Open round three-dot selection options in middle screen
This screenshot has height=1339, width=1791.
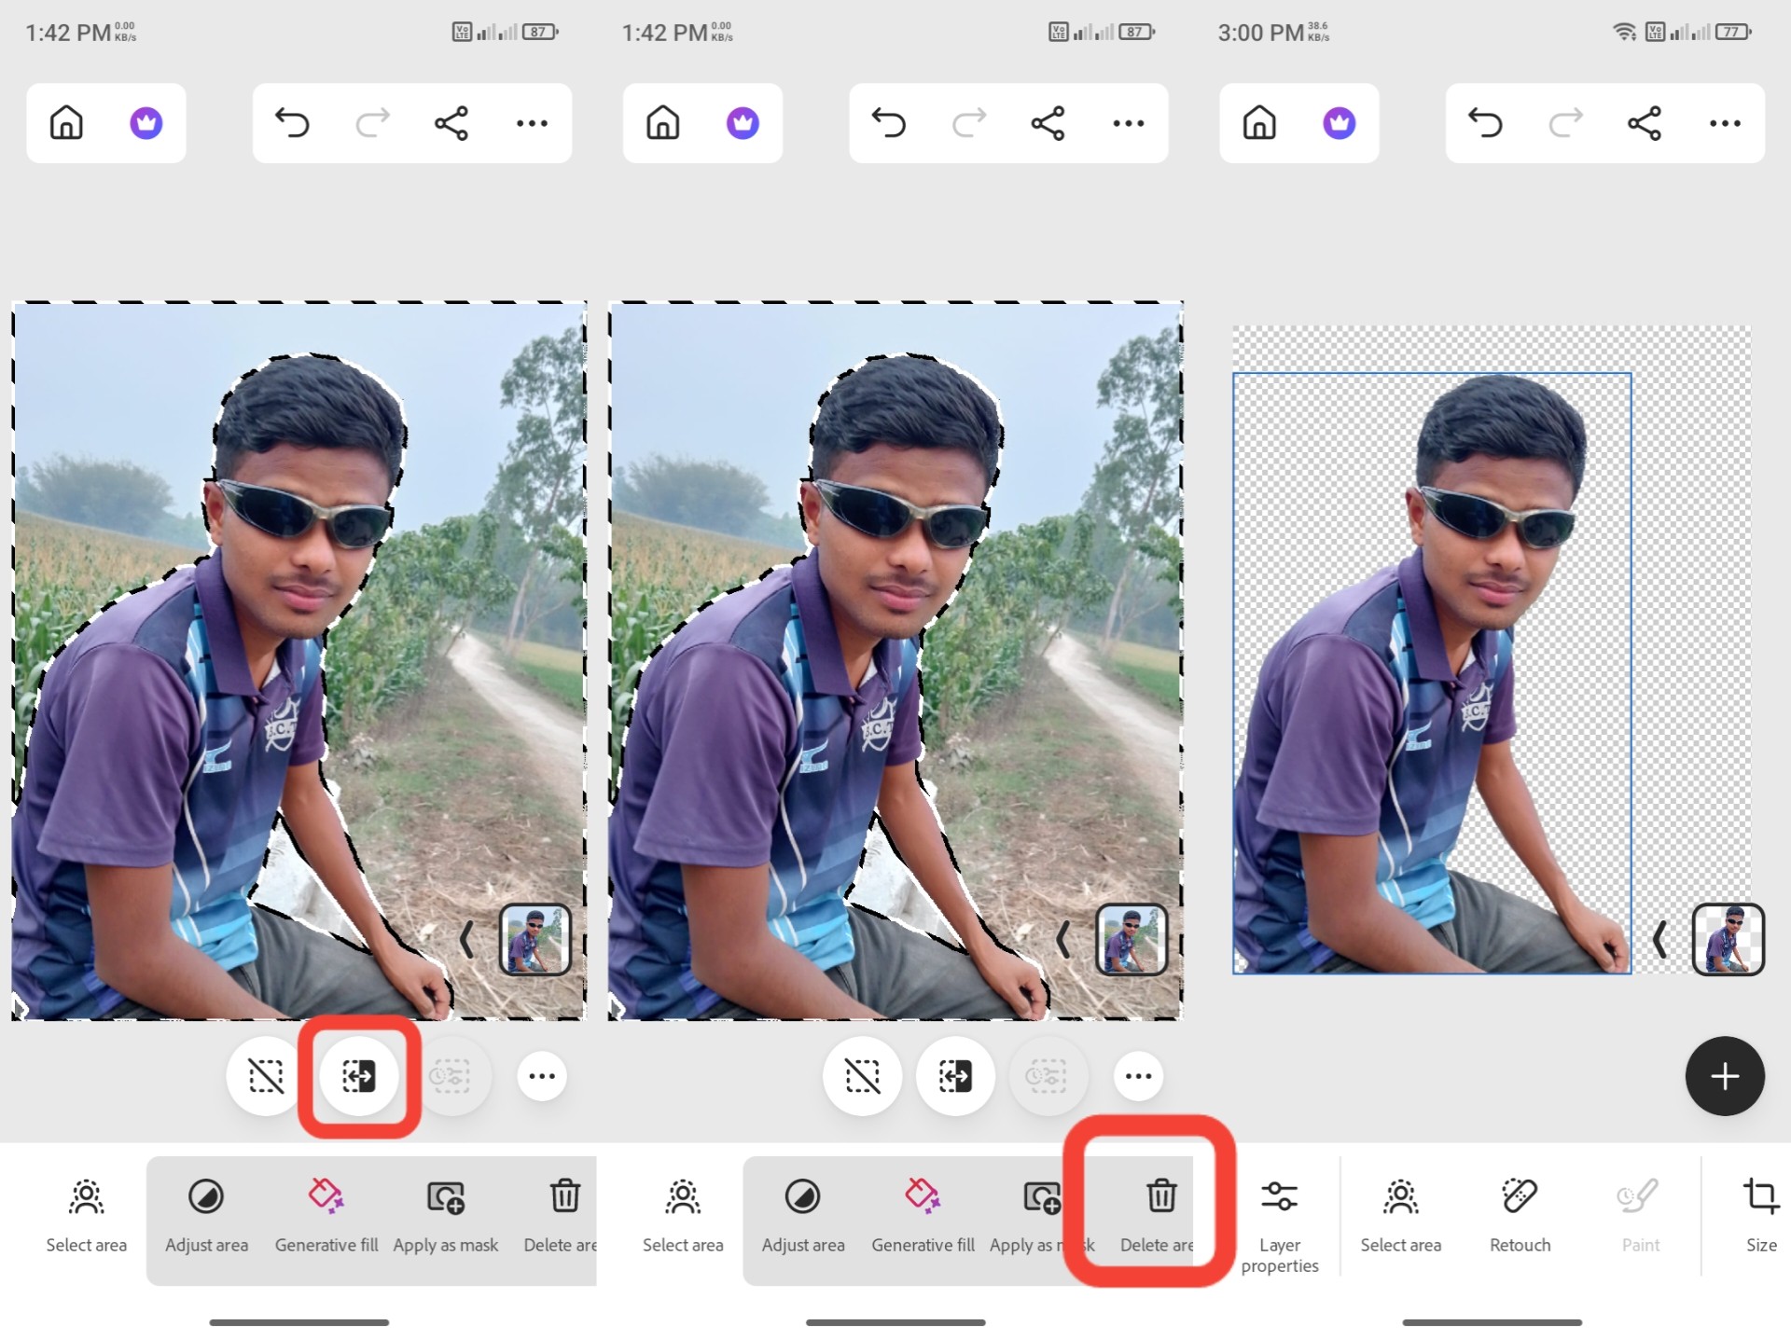tap(1138, 1076)
